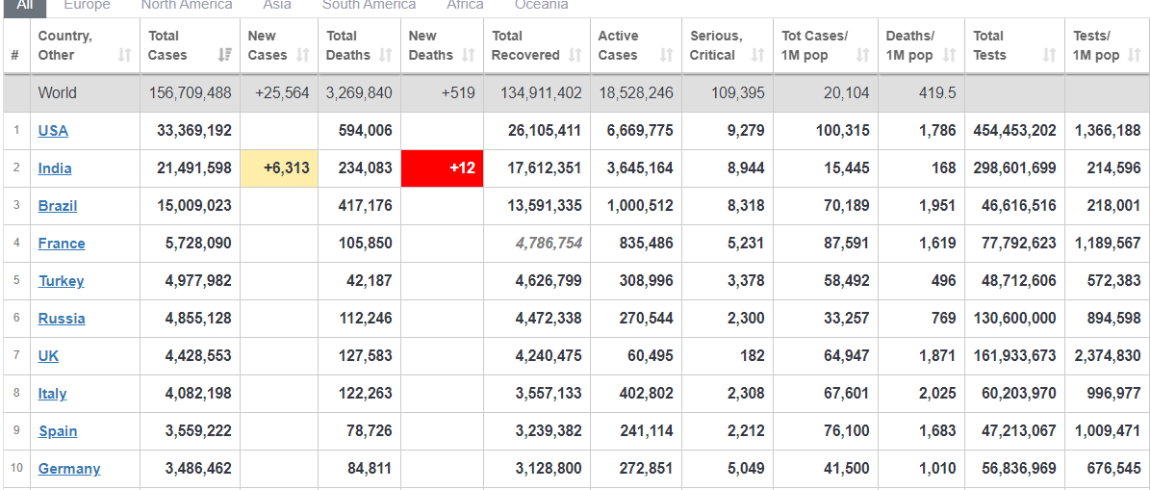Click Italy deaths per million 2,025
1150x490 pixels.
938,393
